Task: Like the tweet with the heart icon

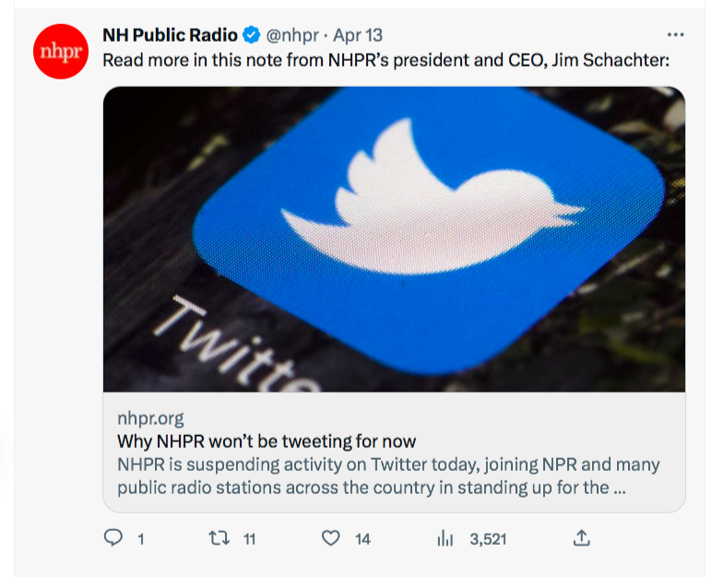Action: coord(330,538)
